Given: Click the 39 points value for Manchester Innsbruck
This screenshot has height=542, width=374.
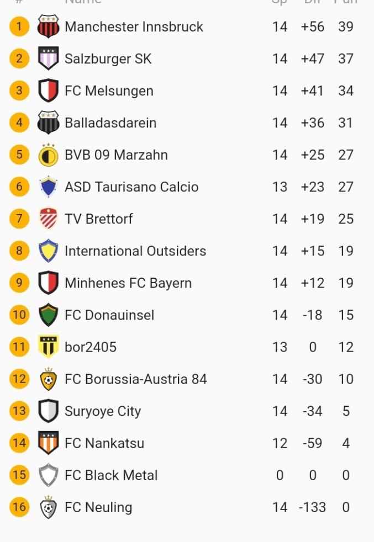Looking at the screenshot, I should click(x=346, y=26).
